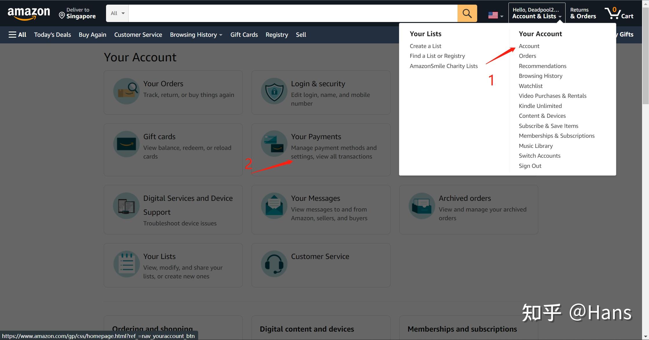Click Orders in Your Account menu

(527, 56)
